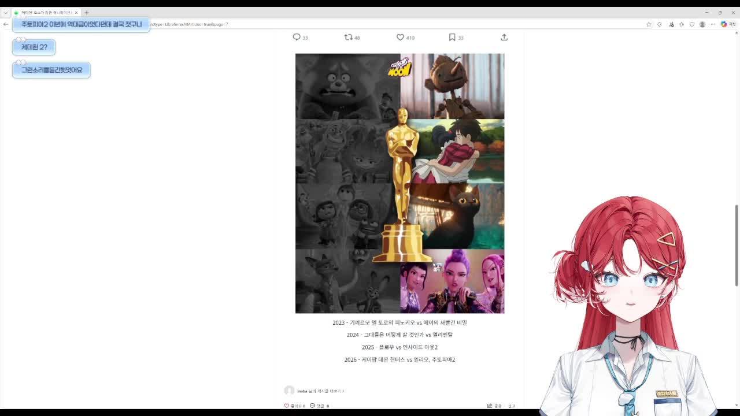Click the 댓글 comment bubble at the bottom bar
The image size is (740, 416).
click(313, 405)
